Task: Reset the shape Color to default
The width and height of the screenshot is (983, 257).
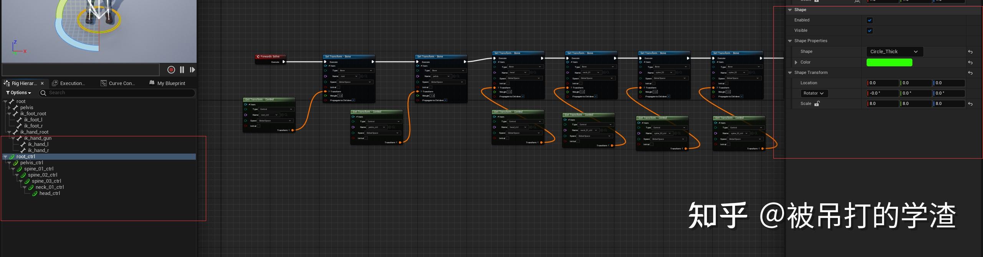Action: [x=970, y=62]
